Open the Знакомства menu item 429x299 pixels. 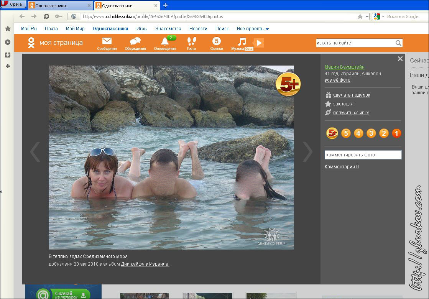click(168, 29)
